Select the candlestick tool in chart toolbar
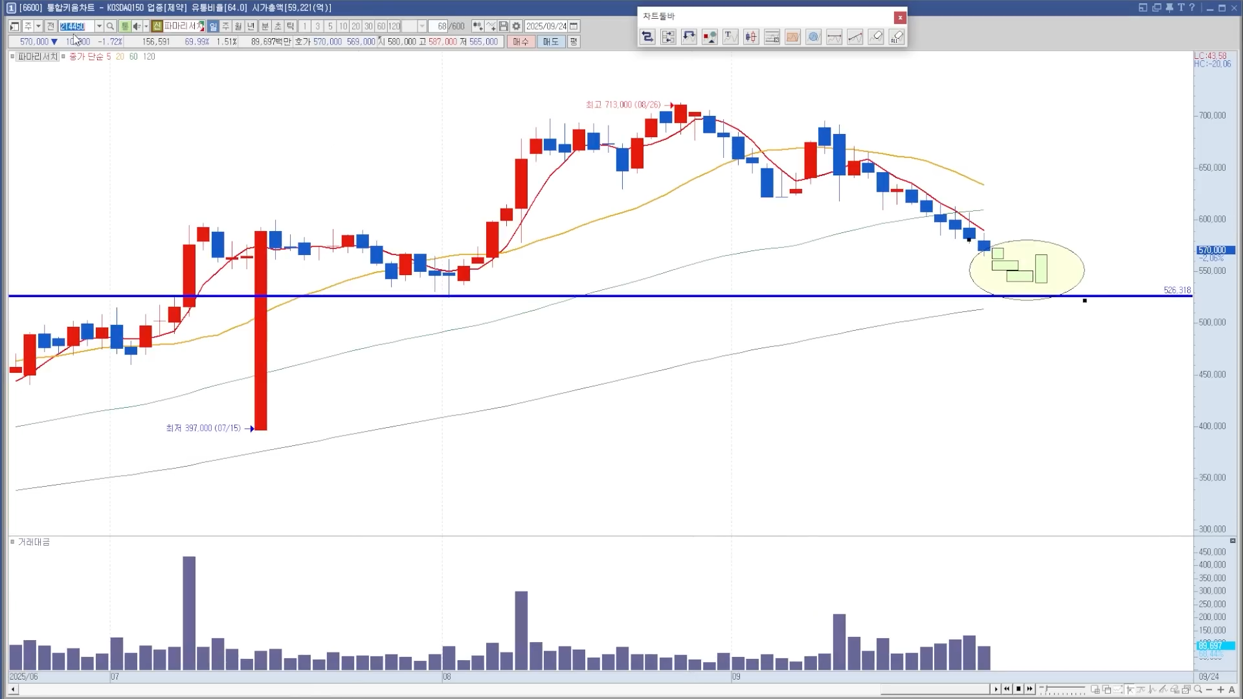Viewport: 1243px width, 699px height. 751,37
